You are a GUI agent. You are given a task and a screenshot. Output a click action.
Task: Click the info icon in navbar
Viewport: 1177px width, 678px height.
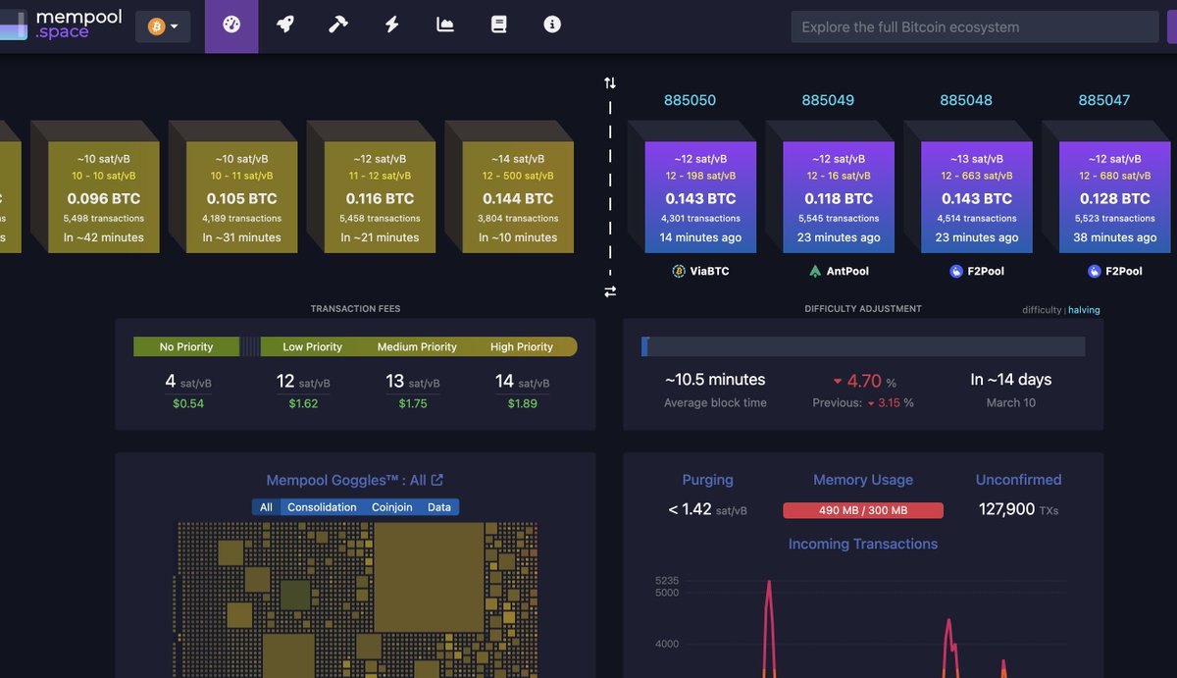(x=551, y=26)
